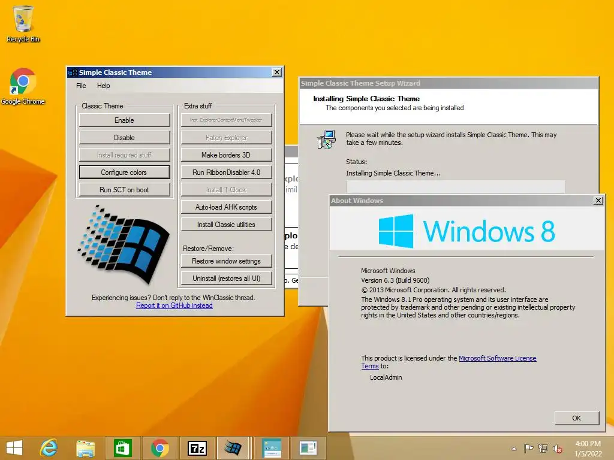Click the Install T-Clock button

[x=226, y=190]
